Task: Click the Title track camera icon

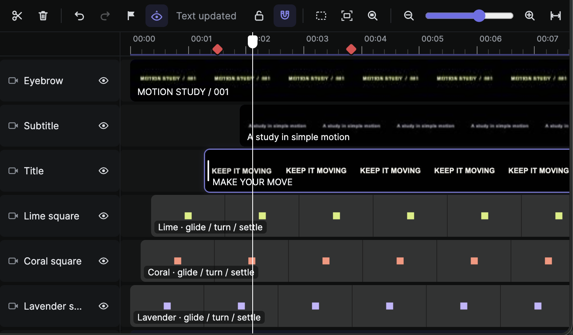Action: coord(13,171)
